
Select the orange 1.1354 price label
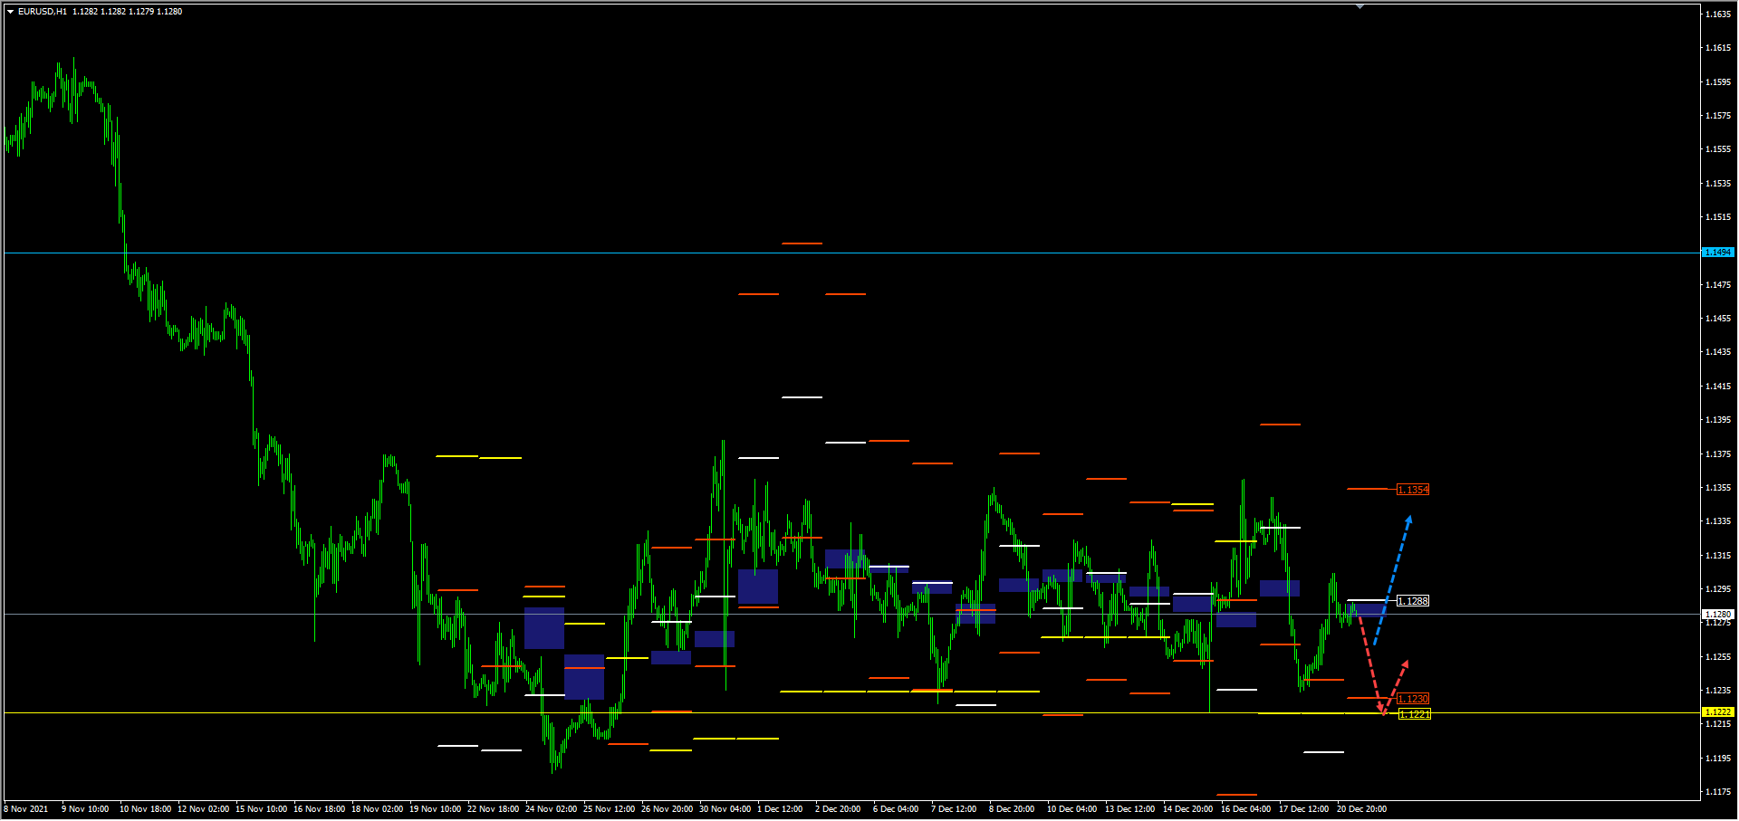click(x=1413, y=490)
